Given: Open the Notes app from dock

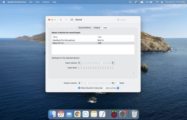Looking at the screenshot, I should [94, 114].
